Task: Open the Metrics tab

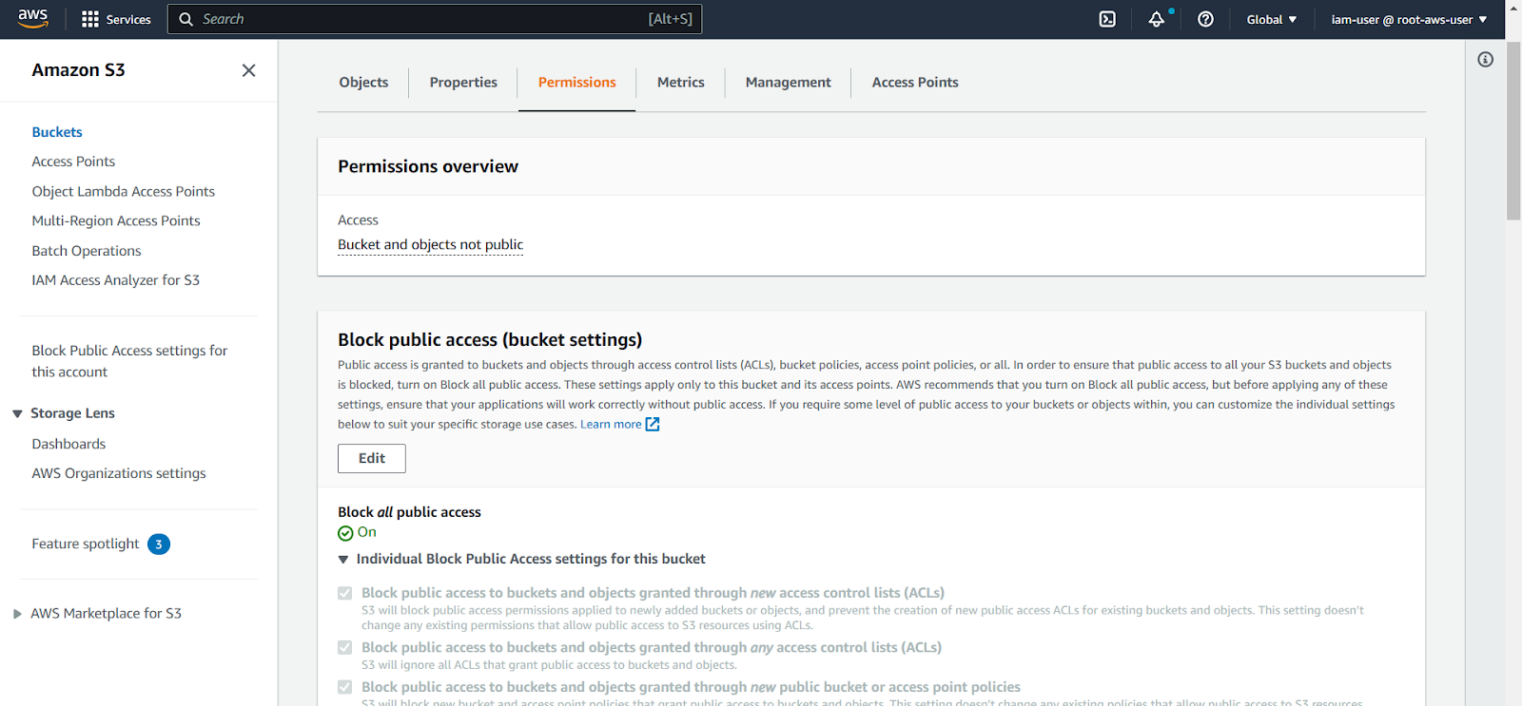Action: click(x=681, y=83)
